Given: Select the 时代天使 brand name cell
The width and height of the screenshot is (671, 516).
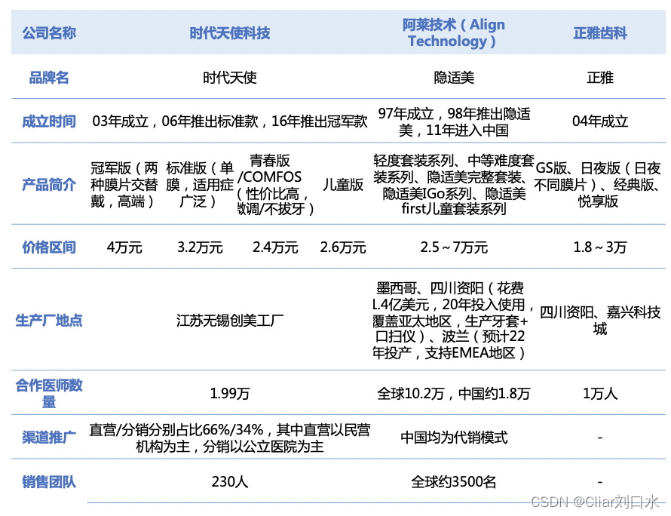Looking at the screenshot, I should pos(230,78).
